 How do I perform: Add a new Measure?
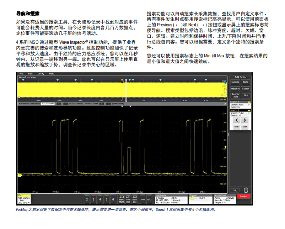pos(235,89)
